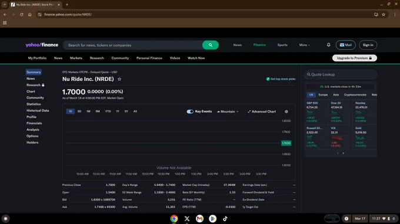Open tab search dropdown arrow
Image resolution: width=400 pixels, height=224 pixels.
(5, 4)
